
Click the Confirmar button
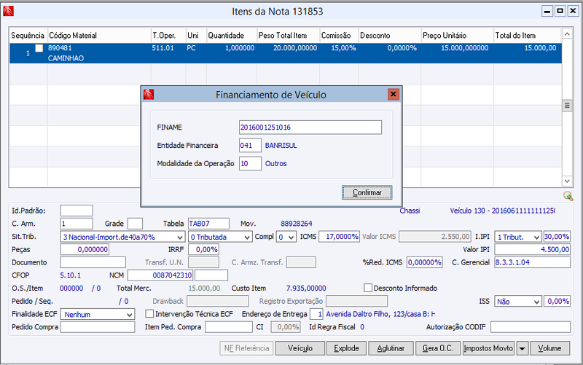pyautogui.click(x=367, y=192)
